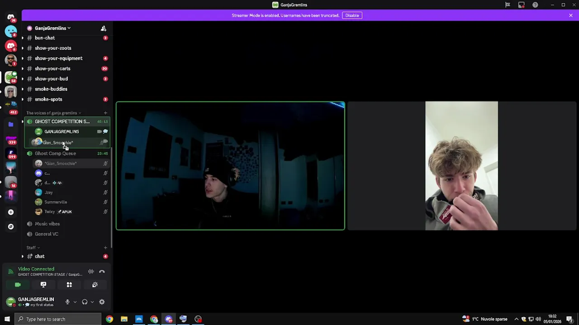This screenshot has width=579, height=325.
Task: Open the quests flag icon
Action: (508, 5)
